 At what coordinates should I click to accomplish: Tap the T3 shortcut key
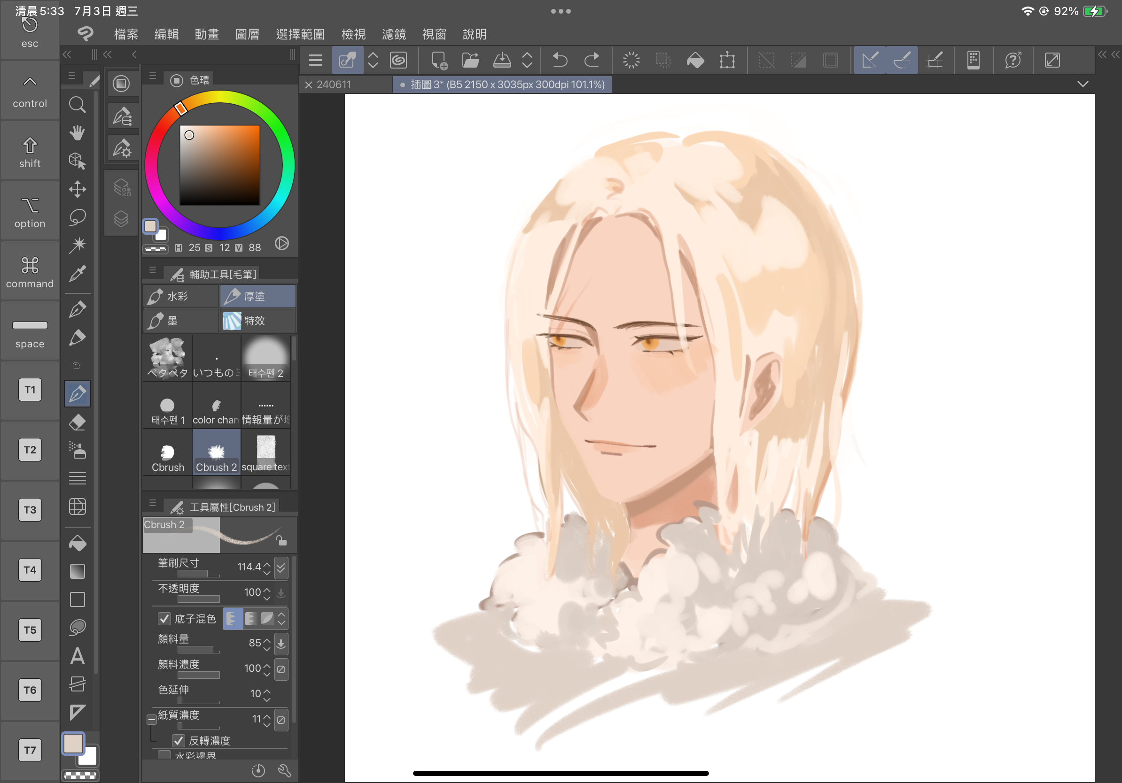pos(30,510)
